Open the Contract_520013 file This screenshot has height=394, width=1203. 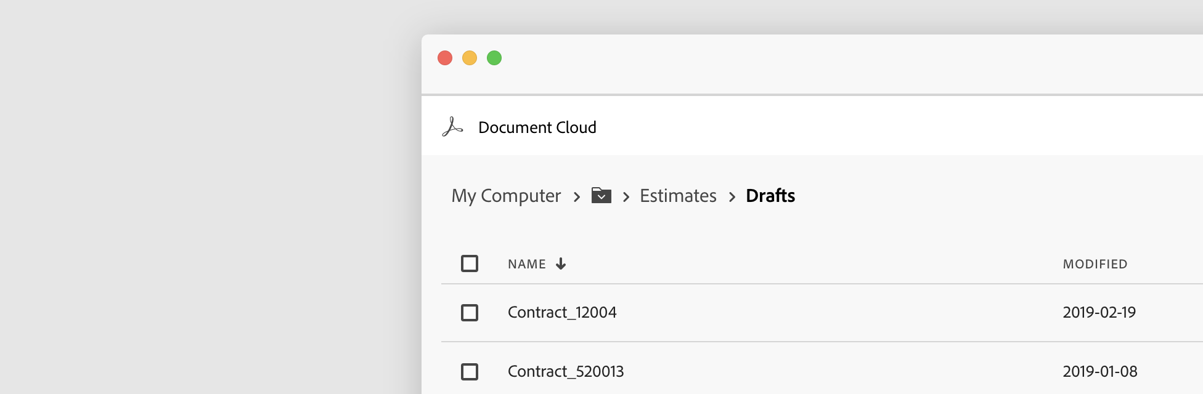[x=566, y=372]
